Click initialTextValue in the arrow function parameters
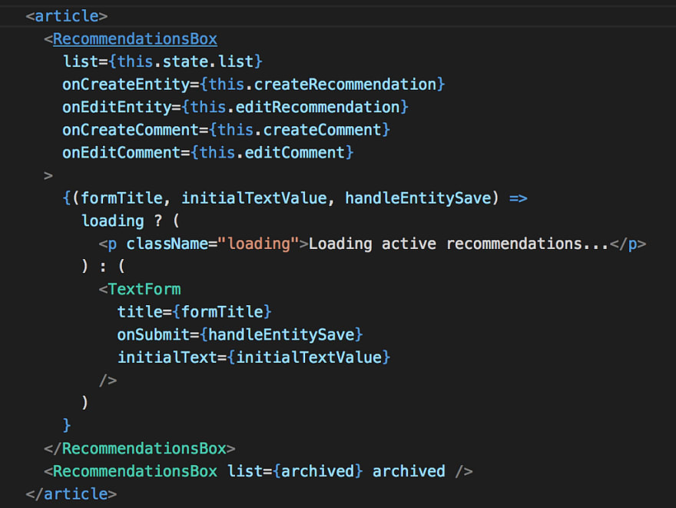Viewport: 676px width, 508px height. coord(254,198)
